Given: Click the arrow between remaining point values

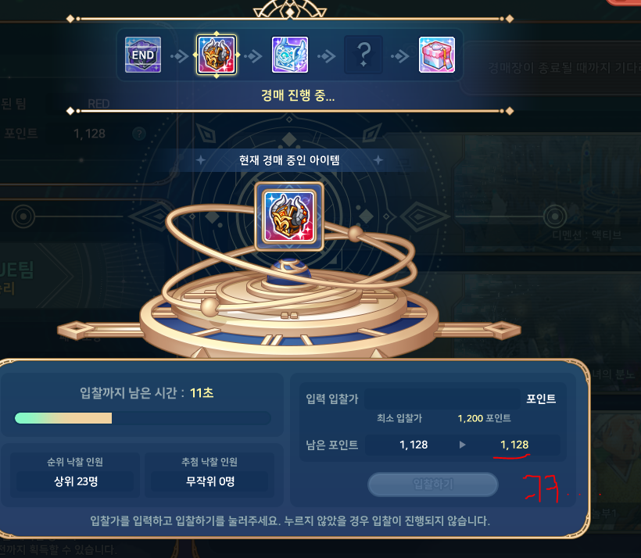Looking at the screenshot, I should coord(462,445).
